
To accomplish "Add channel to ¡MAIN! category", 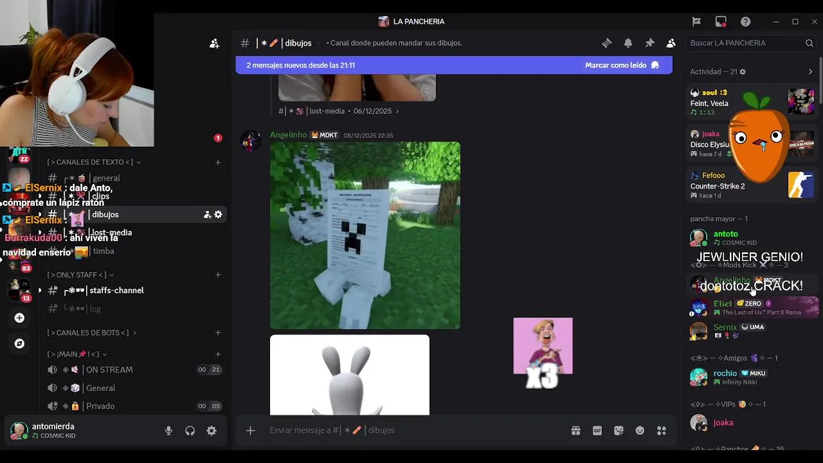I will click(x=218, y=354).
